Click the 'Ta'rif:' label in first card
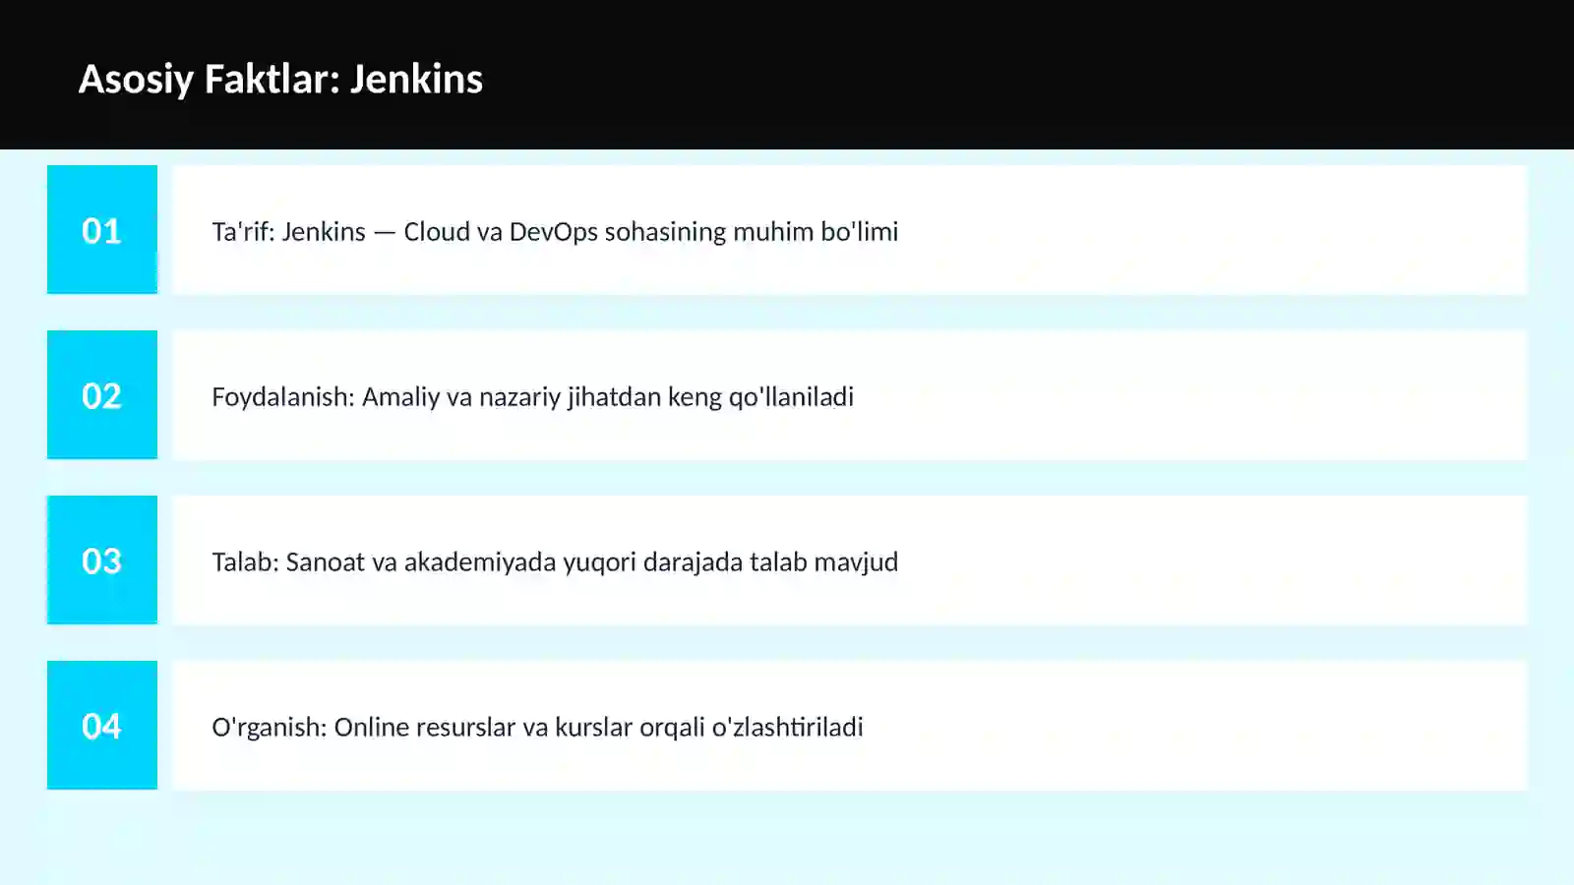The height and width of the screenshot is (885, 1574). pos(243,231)
